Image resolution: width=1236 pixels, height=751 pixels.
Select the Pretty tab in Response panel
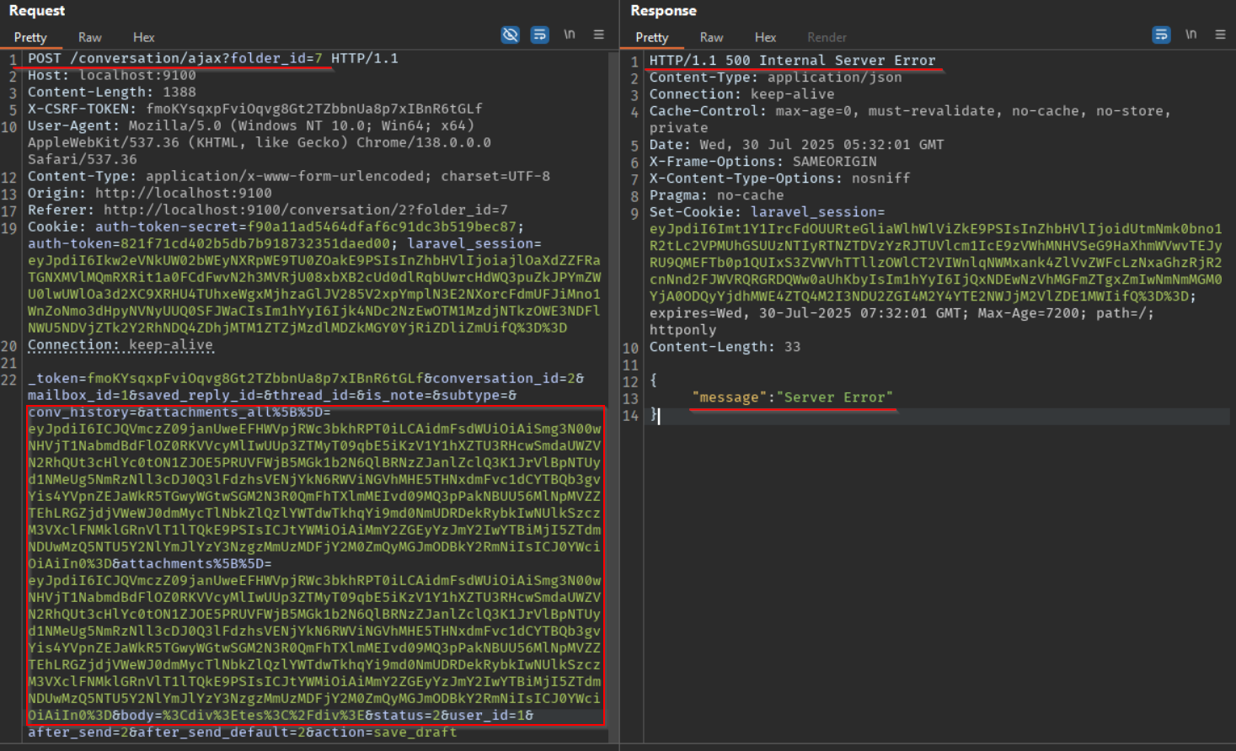point(651,38)
